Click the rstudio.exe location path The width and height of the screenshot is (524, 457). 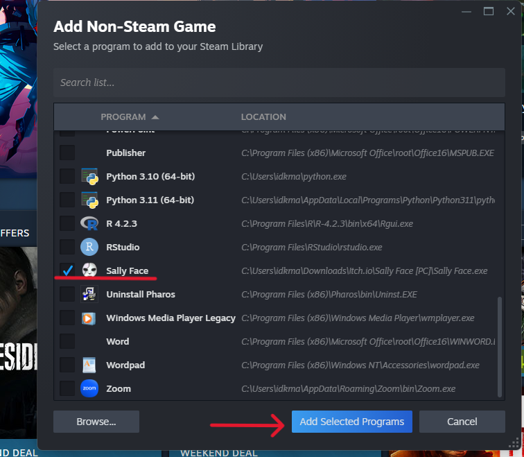pyautogui.click(x=312, y=247)
